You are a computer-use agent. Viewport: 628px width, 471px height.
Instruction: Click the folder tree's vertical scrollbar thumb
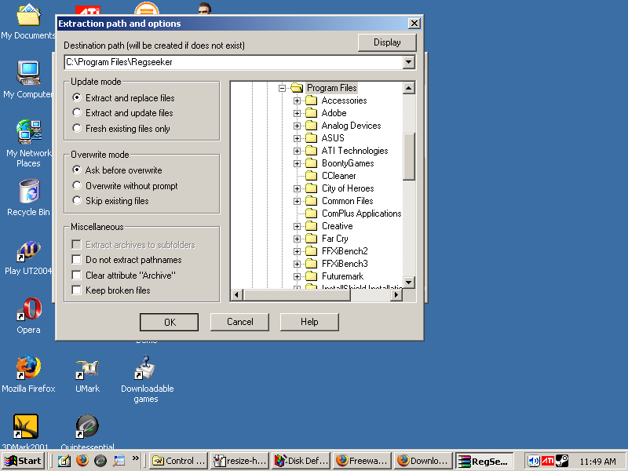[408, 156]
